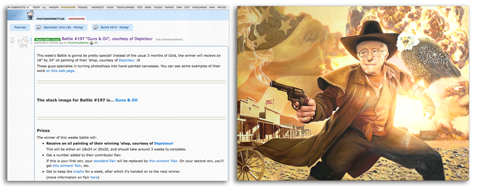478x193 pixels.
Task: Click the icon on Operation: Give Life button
Action: 38,27
